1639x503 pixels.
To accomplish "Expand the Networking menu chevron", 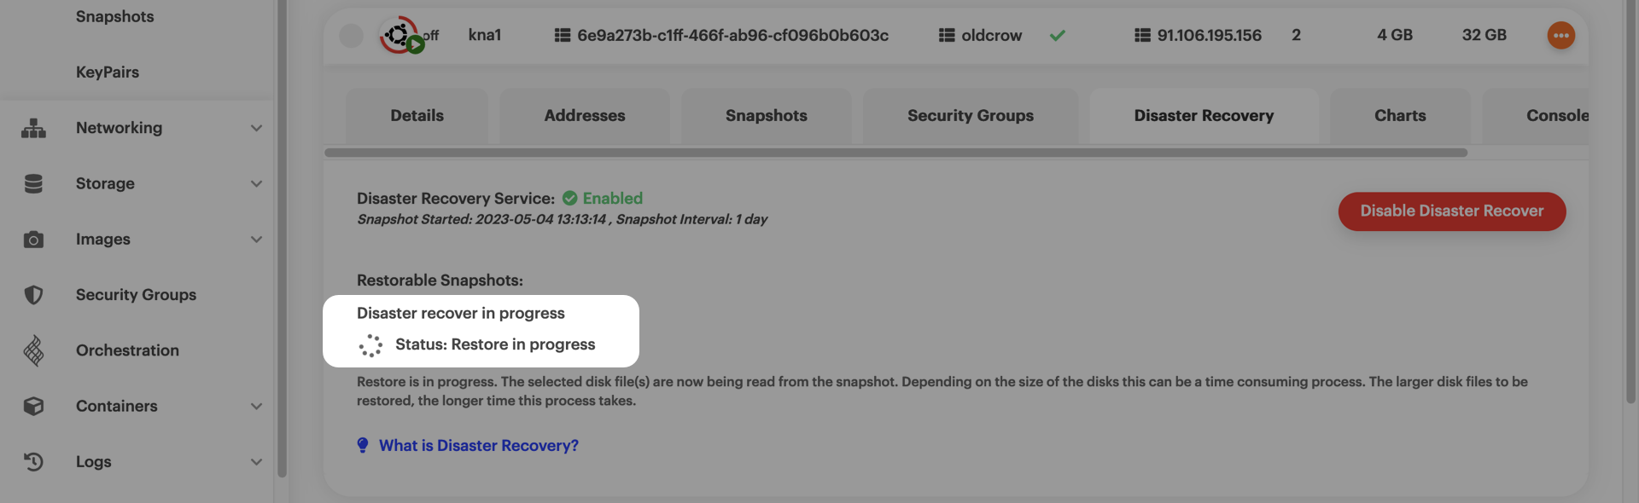I will (x=256, y=128).
